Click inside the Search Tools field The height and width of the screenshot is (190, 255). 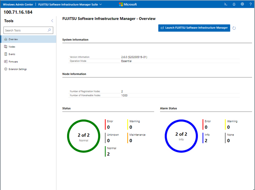[26, 30]
